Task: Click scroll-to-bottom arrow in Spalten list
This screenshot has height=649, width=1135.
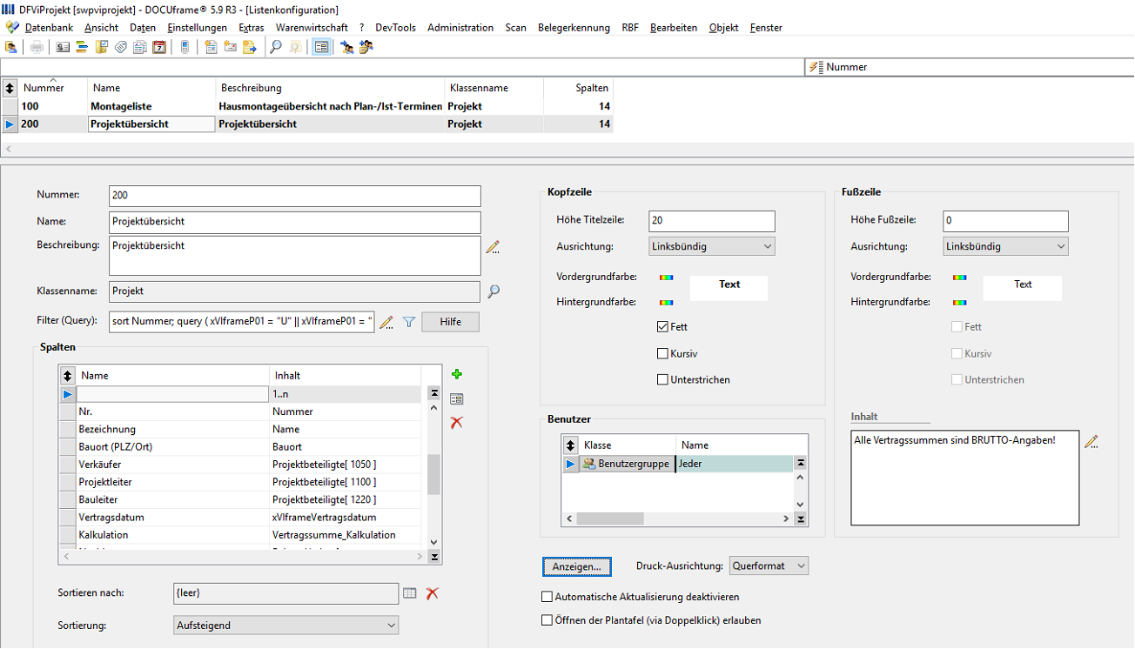Action: [433, 557]
